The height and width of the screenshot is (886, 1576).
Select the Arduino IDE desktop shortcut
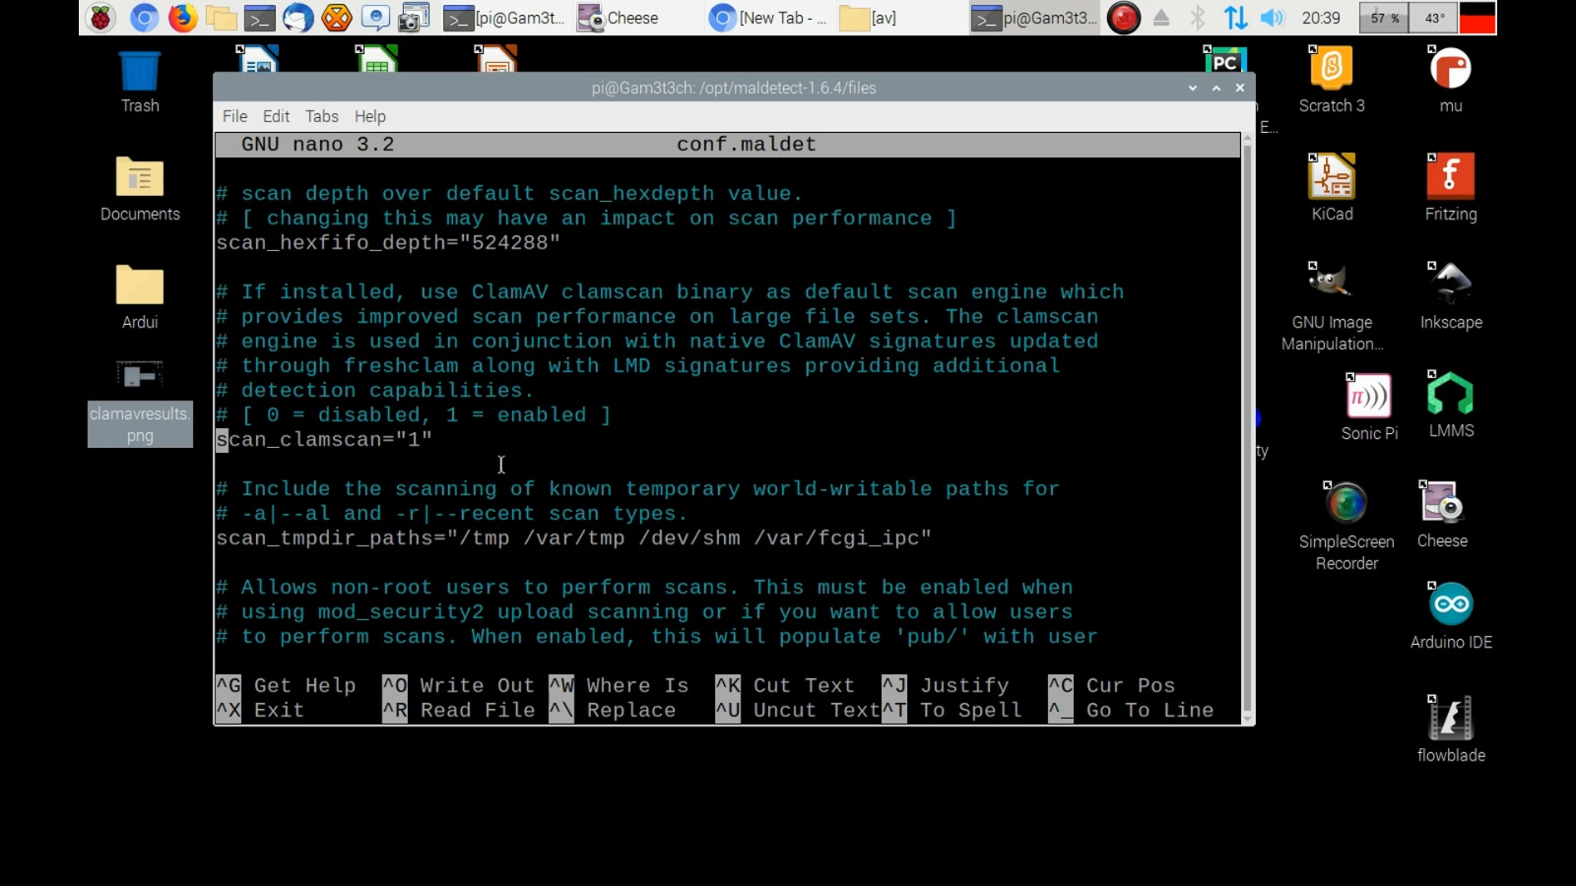click(x=1451, y=616)
